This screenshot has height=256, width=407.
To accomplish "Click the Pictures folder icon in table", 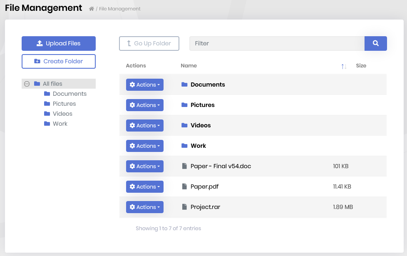I will pos(184,104).
